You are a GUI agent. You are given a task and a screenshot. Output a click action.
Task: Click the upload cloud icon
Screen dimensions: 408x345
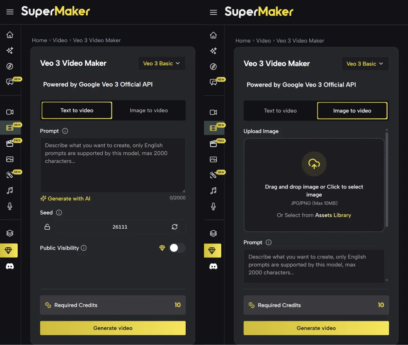(314, 164)
